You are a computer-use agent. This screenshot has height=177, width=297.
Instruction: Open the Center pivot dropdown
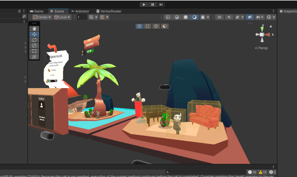pos(42,17)
